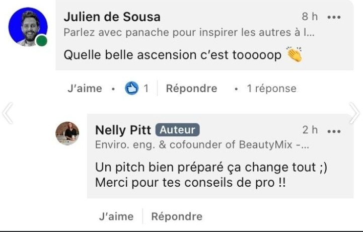Click Répondre under Julien's comment
The width and height of the screenshot is (363, 232).
coord(191,89)
